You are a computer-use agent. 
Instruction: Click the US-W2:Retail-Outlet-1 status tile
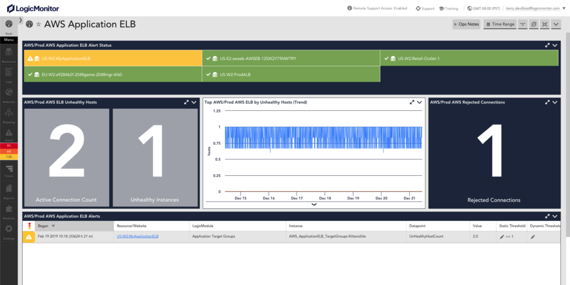pos(469,58)
